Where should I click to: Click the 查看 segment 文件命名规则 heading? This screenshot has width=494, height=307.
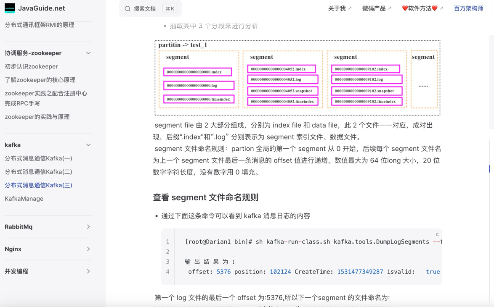(x=206, y=197)
